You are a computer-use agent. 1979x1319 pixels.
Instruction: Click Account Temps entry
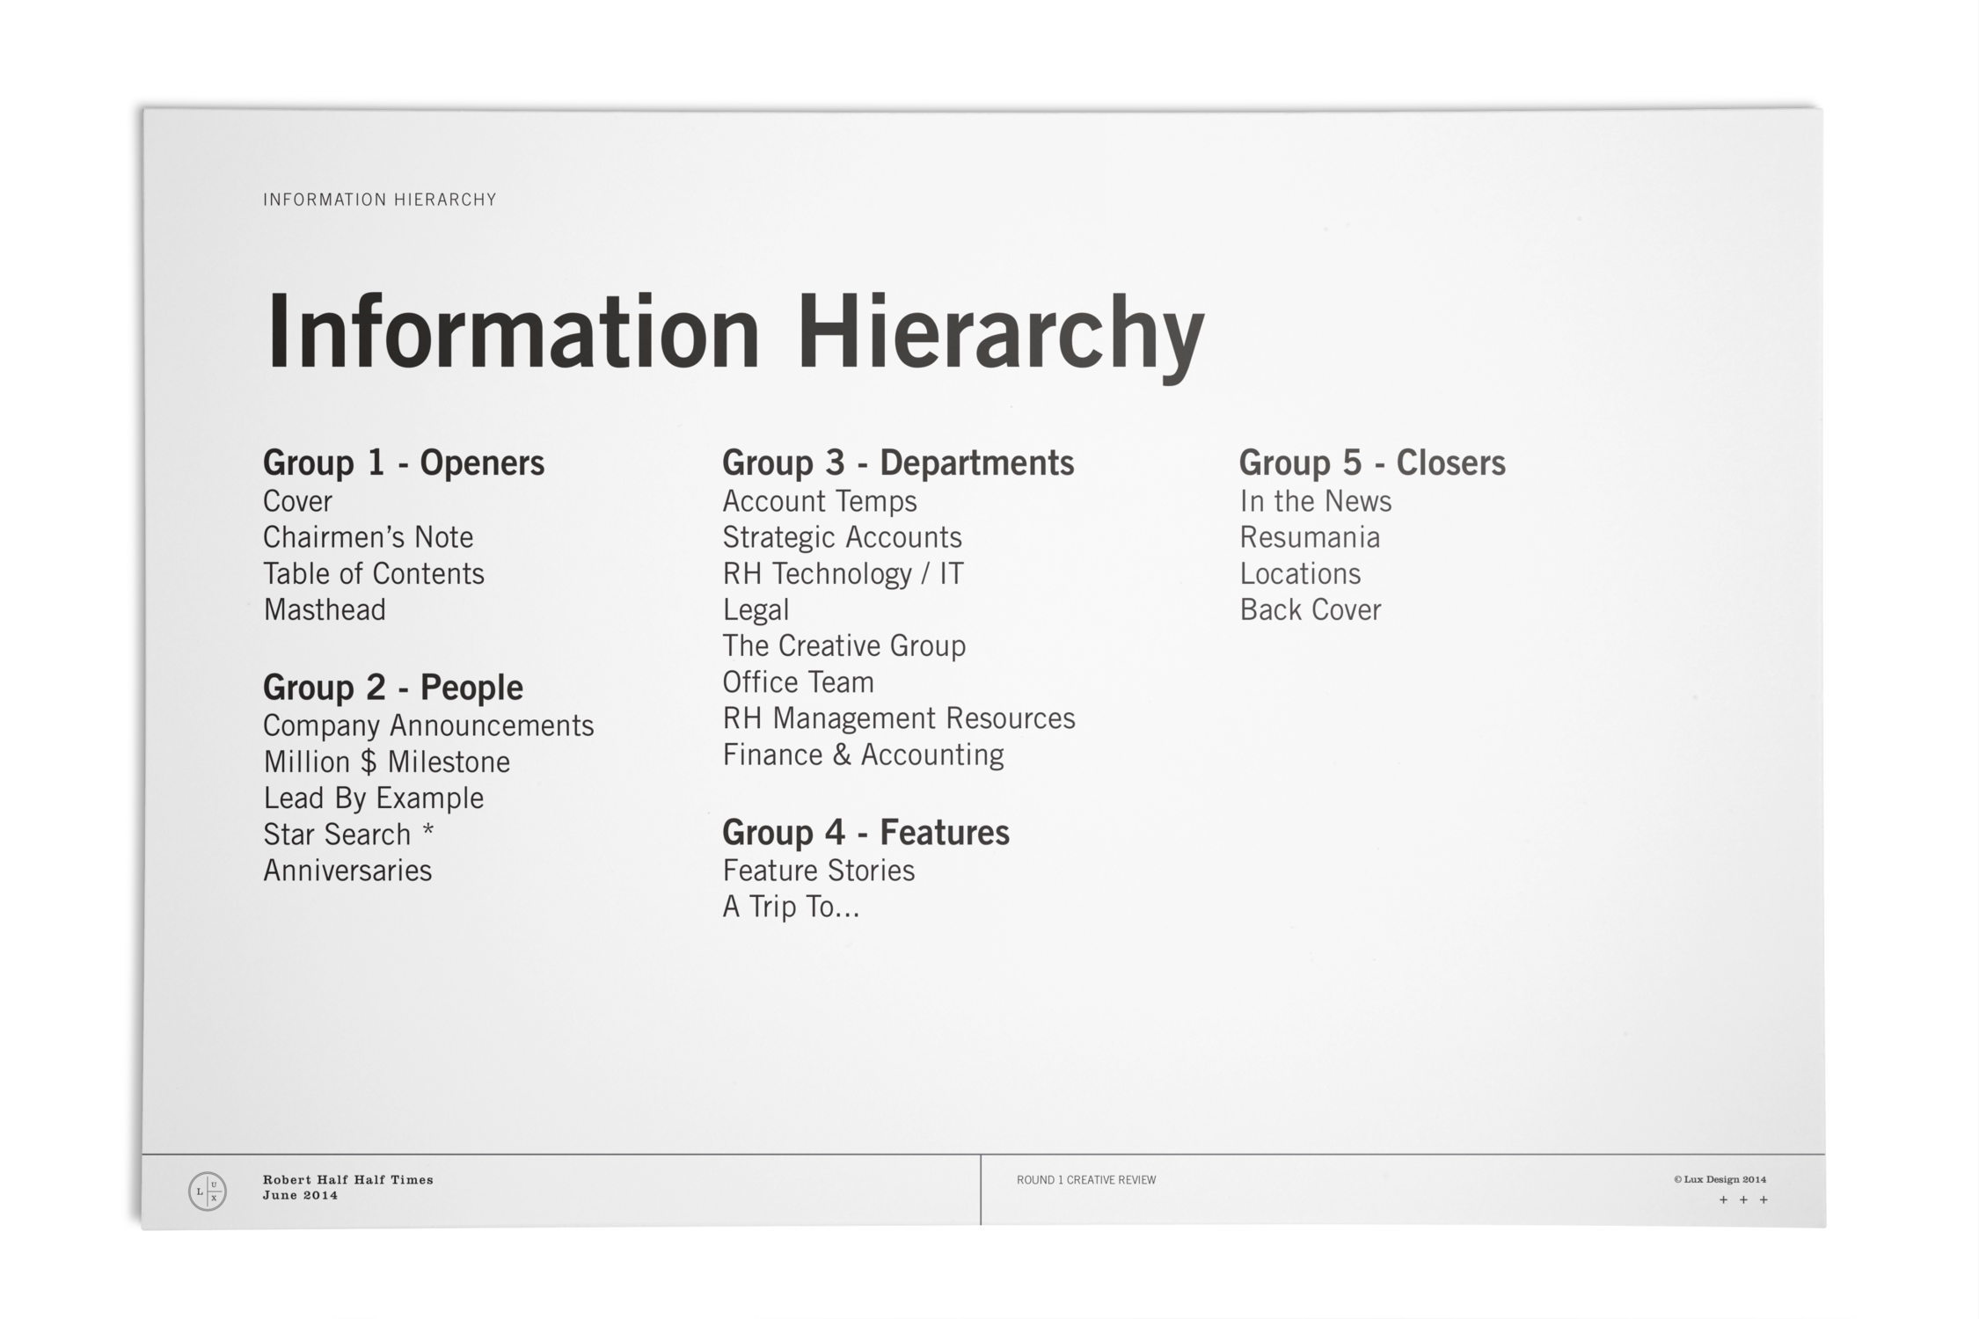(x=820, y=501)
